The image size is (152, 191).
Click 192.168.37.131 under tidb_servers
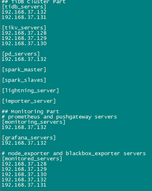[24, 17]
